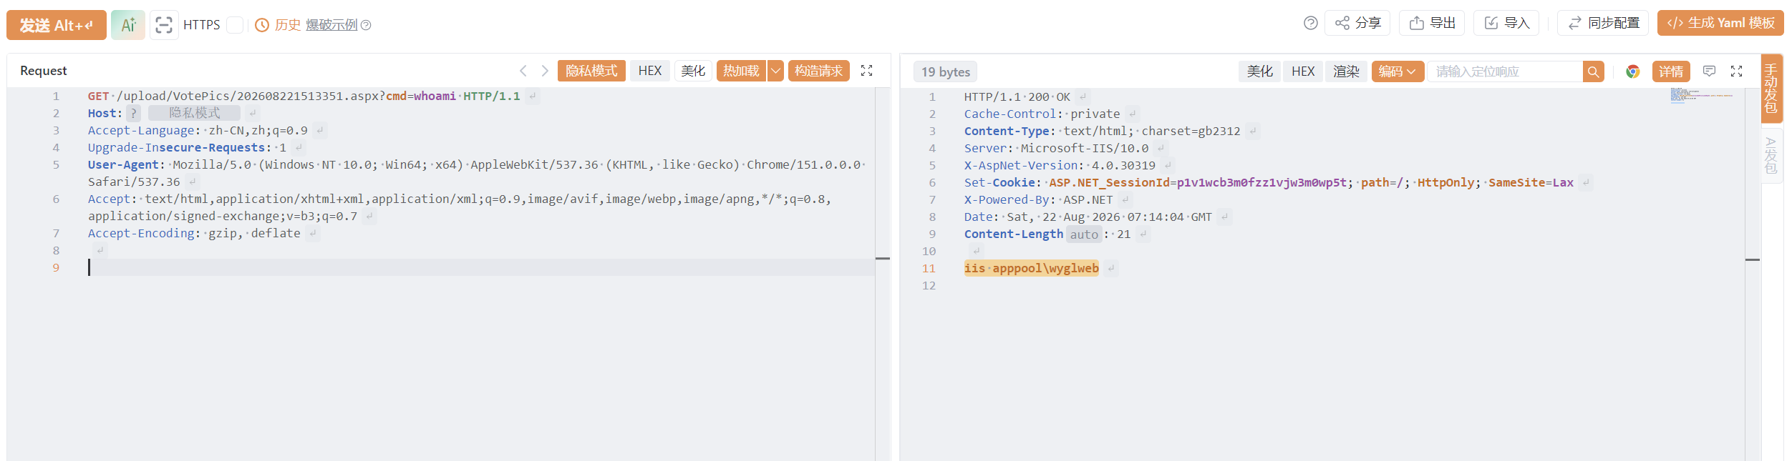Click the 发送 send button
This screenshot has height=461, width=1792.
pos(57,25)
